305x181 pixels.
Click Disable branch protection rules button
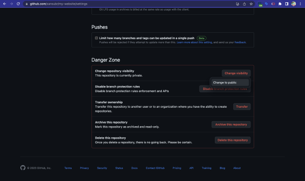[225, 89]
